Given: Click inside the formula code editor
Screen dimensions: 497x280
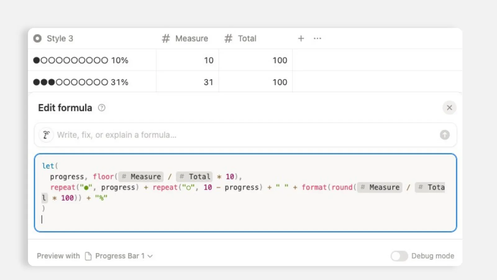Looking at the screenshot, I should tap(245, 193).
